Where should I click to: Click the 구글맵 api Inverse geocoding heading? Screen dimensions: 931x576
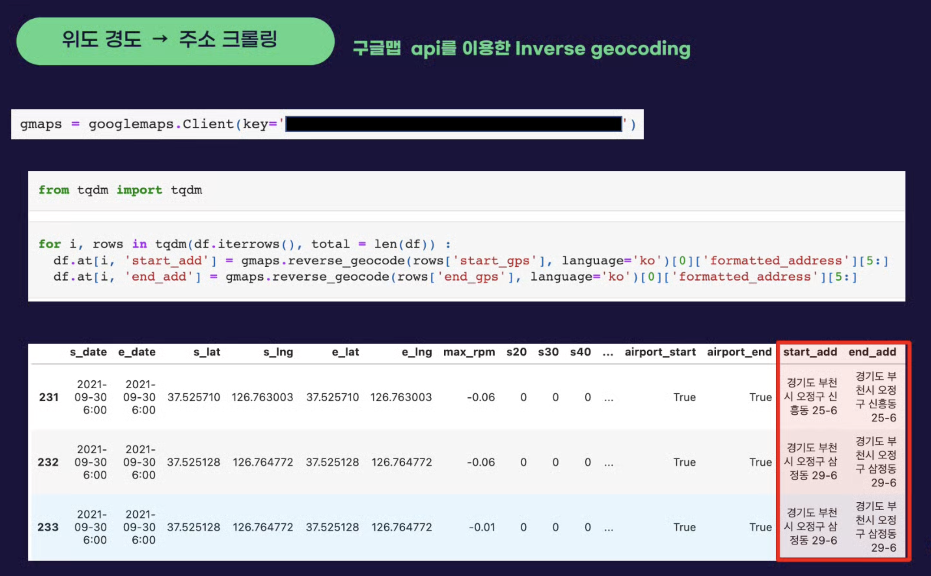[x=521, y=49]
